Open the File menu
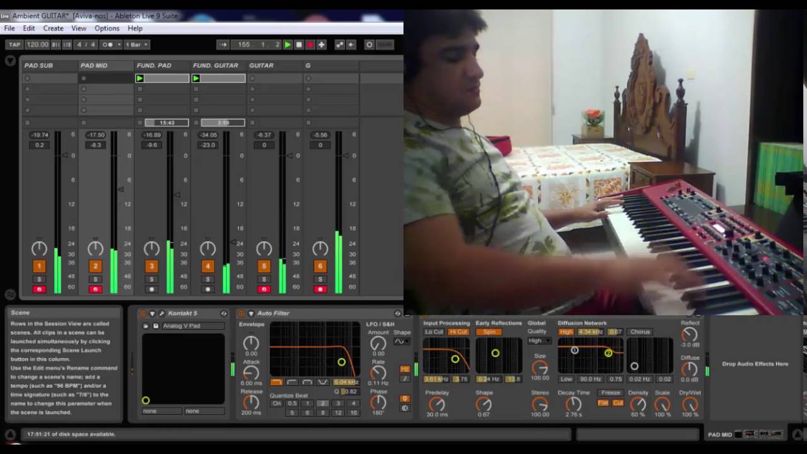 coord(9,28)
